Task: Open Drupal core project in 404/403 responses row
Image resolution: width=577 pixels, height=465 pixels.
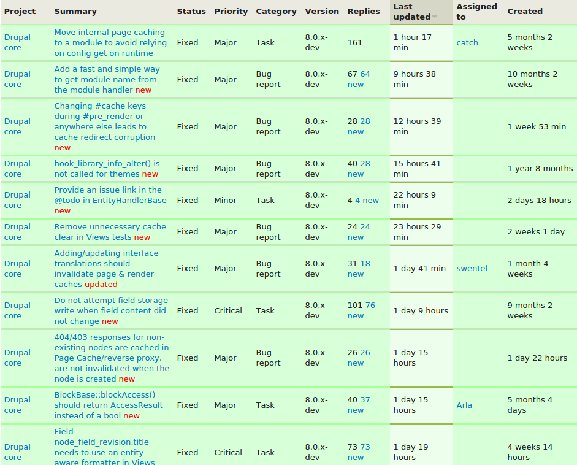Action: click(x=17, y=358)
